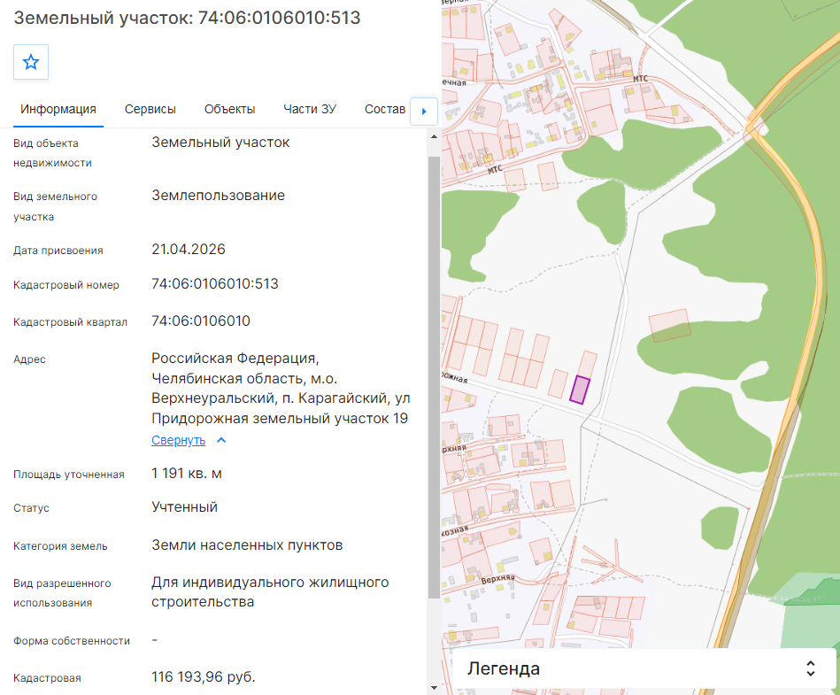The height and width of the screenshot is (695, 840).
Task: Collapse address with Свернуть link
Action: [x=179, y=441]
